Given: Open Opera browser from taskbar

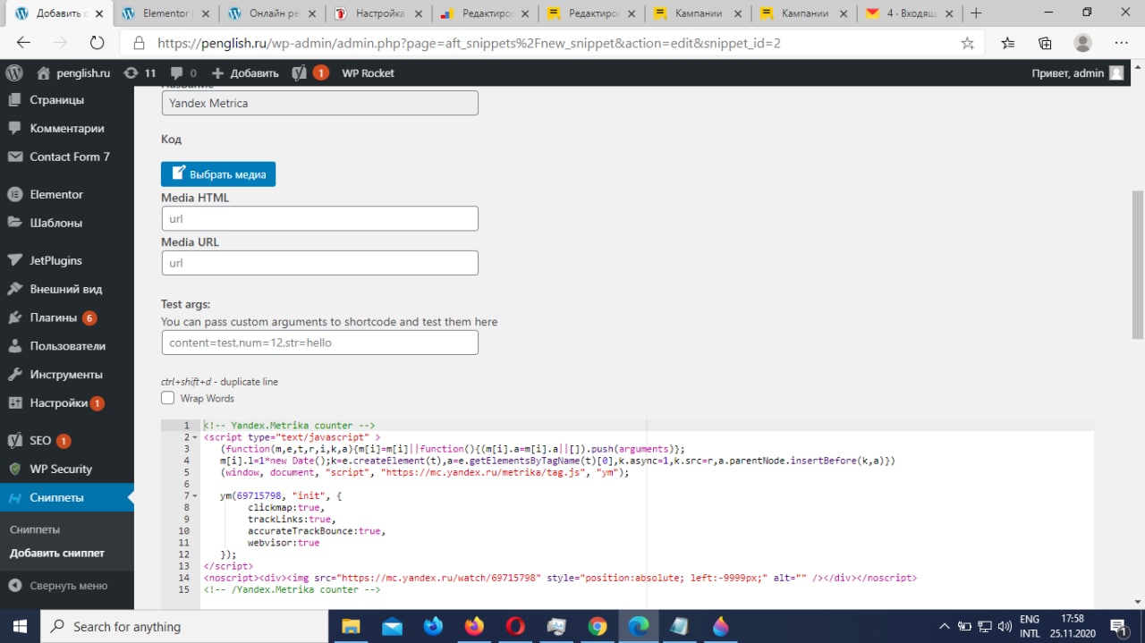Looking at the screenshot, I should click(515, 626).
